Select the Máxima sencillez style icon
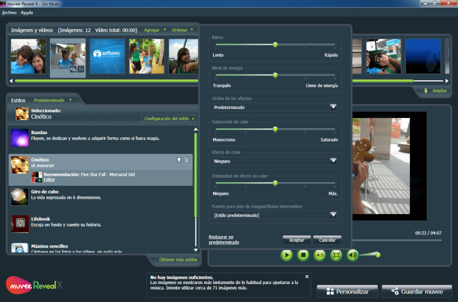458x302 pixels. tap(20, 248)
